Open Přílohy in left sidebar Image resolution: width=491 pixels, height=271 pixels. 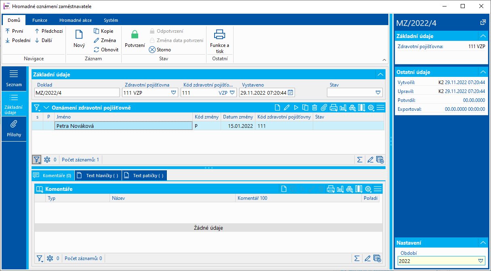click(14, 129)
